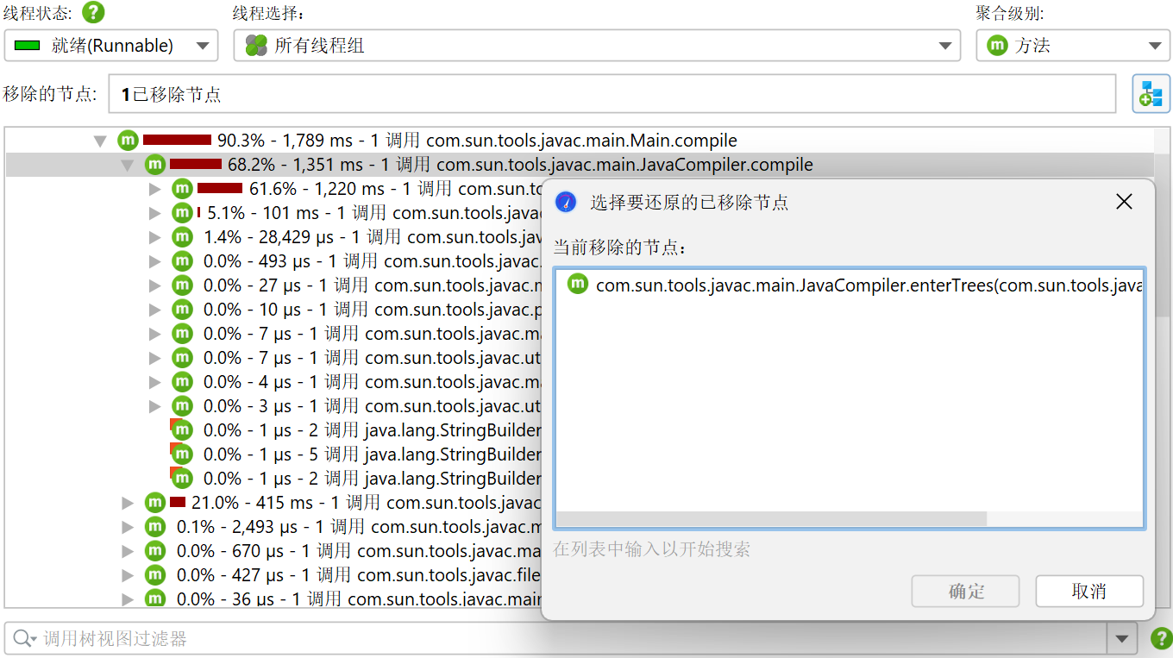Open the call tree filter history dropdown arrow
The width and height of the screenshot is (1173, 658).
[x=1121, y=639]
